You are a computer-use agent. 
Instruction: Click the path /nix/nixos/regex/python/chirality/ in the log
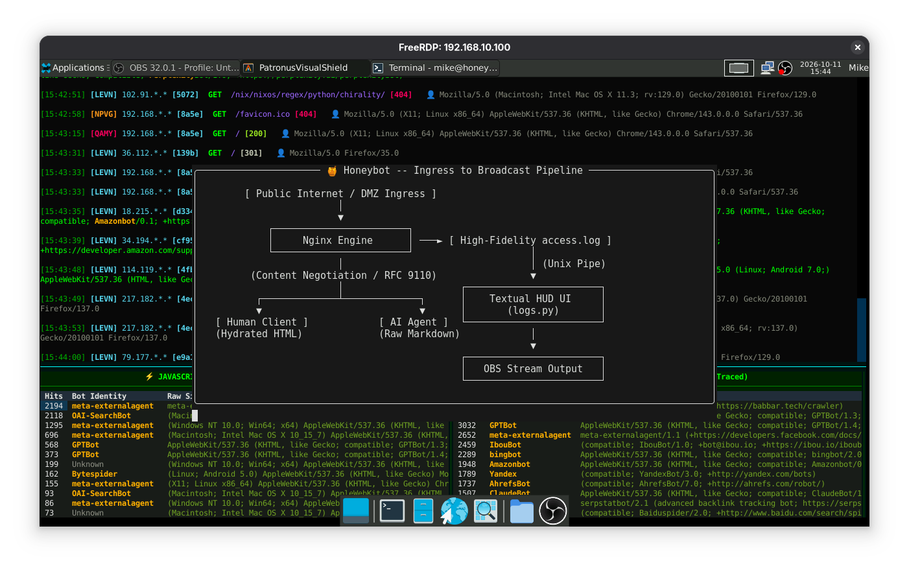tap(308, 95)
